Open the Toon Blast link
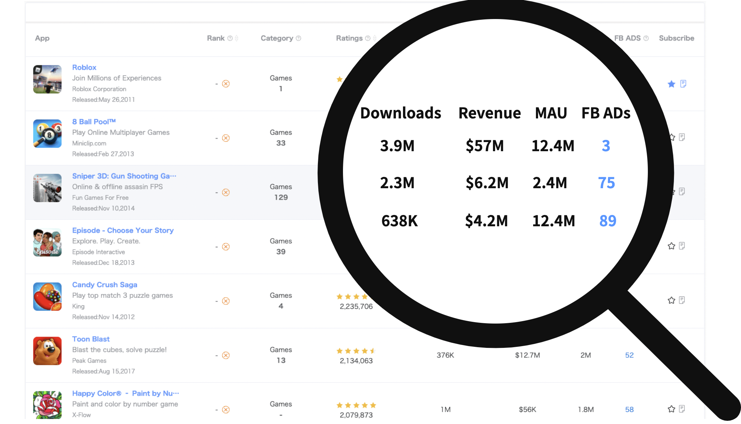741x424 pixels. [91, 339]
